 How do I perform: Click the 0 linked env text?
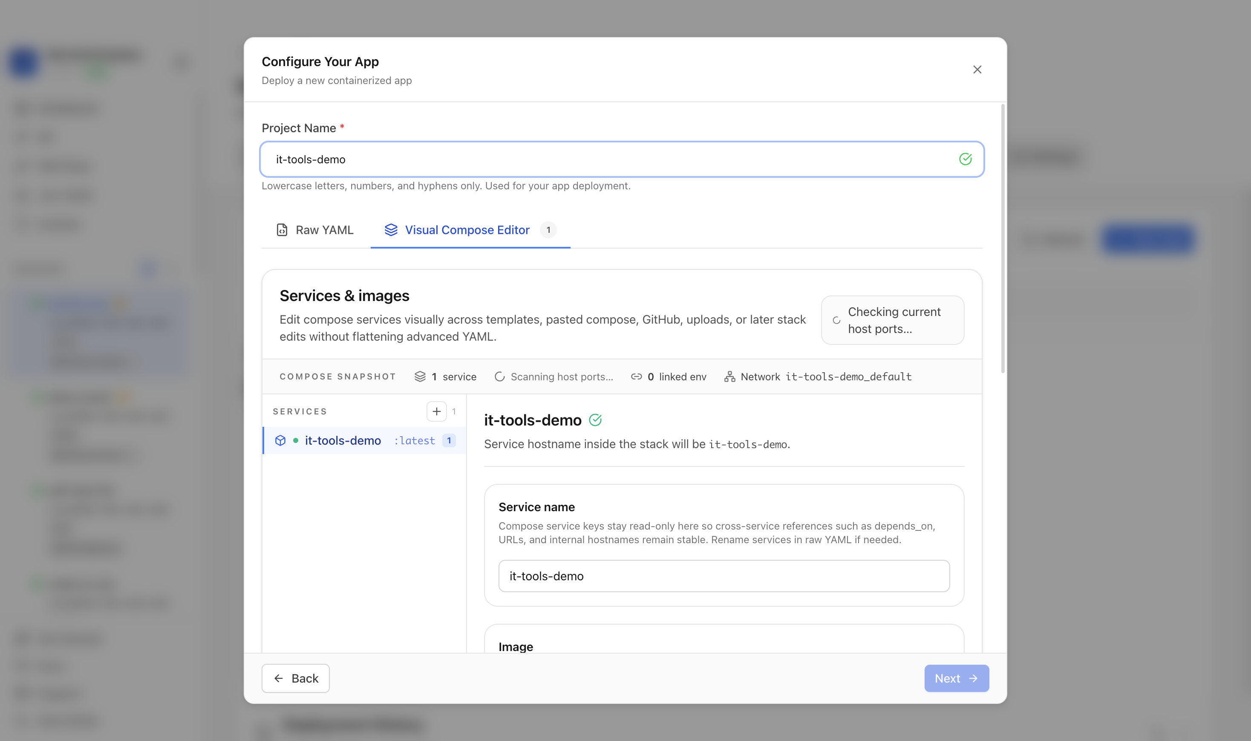(677, 376)
